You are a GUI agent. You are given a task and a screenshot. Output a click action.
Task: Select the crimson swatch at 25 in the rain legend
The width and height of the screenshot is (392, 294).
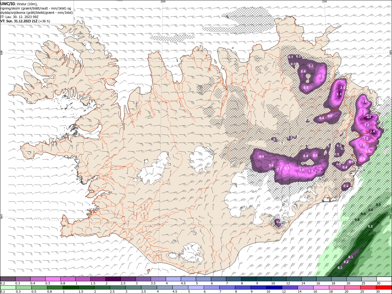tap(368, 288)
